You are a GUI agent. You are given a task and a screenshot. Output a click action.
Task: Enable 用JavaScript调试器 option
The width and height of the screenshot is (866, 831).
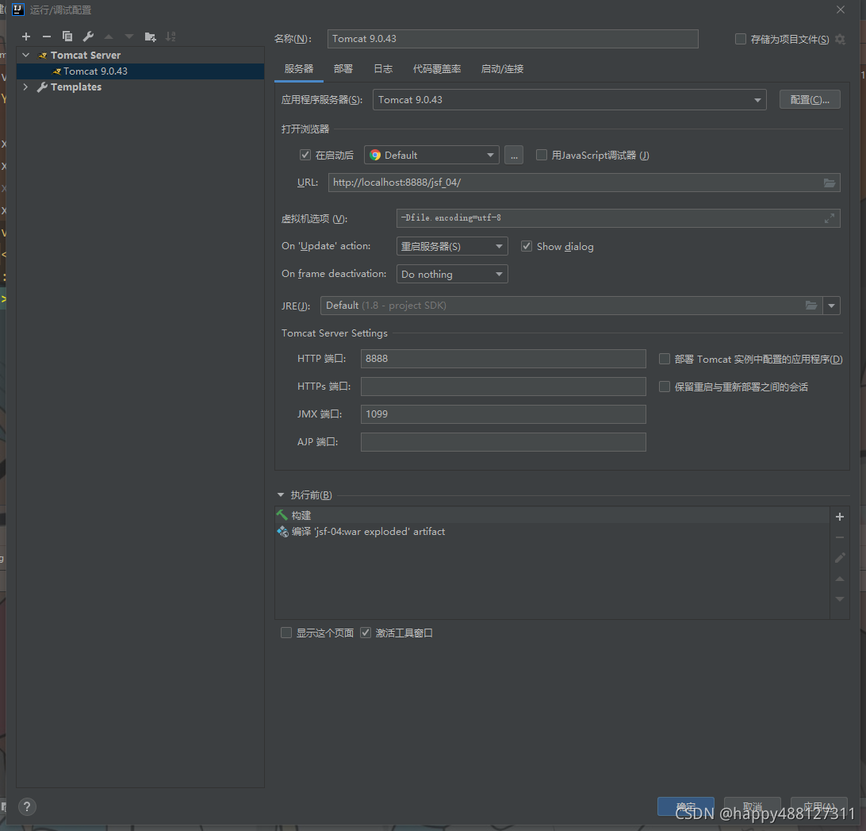click(541, 155)
